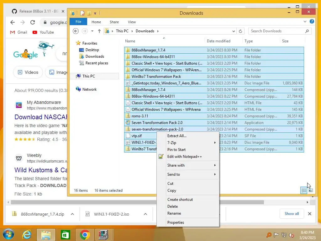
Task: Click the search magnifier in Search Downloads
Action: coord(307,31)
